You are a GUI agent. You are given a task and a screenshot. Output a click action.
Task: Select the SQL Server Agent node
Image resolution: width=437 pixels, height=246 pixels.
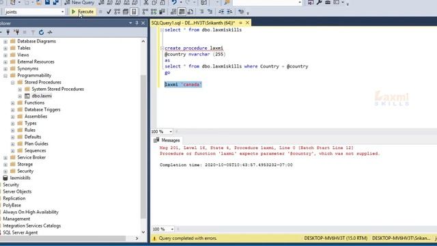(20, 232)
